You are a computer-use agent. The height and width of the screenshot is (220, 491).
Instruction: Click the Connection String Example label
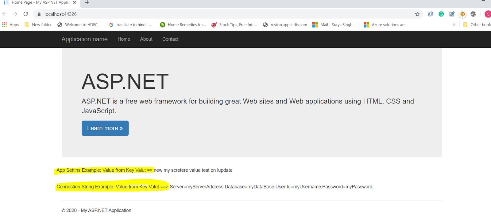(112, 187)
